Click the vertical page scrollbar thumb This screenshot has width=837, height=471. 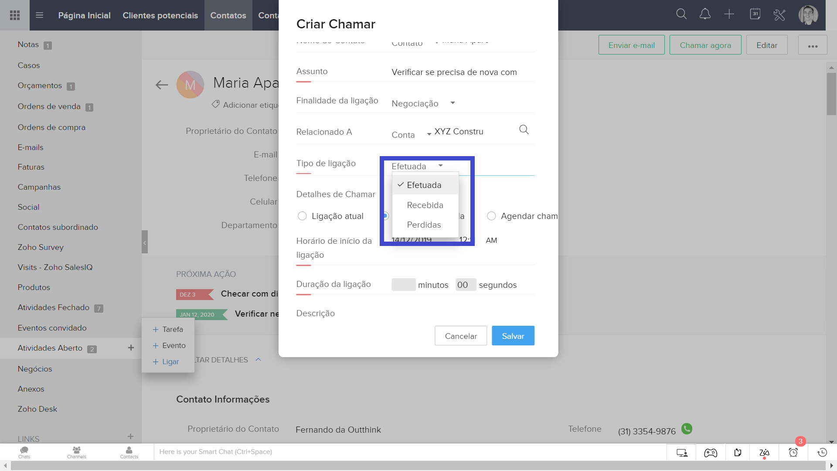pos(831,94)
